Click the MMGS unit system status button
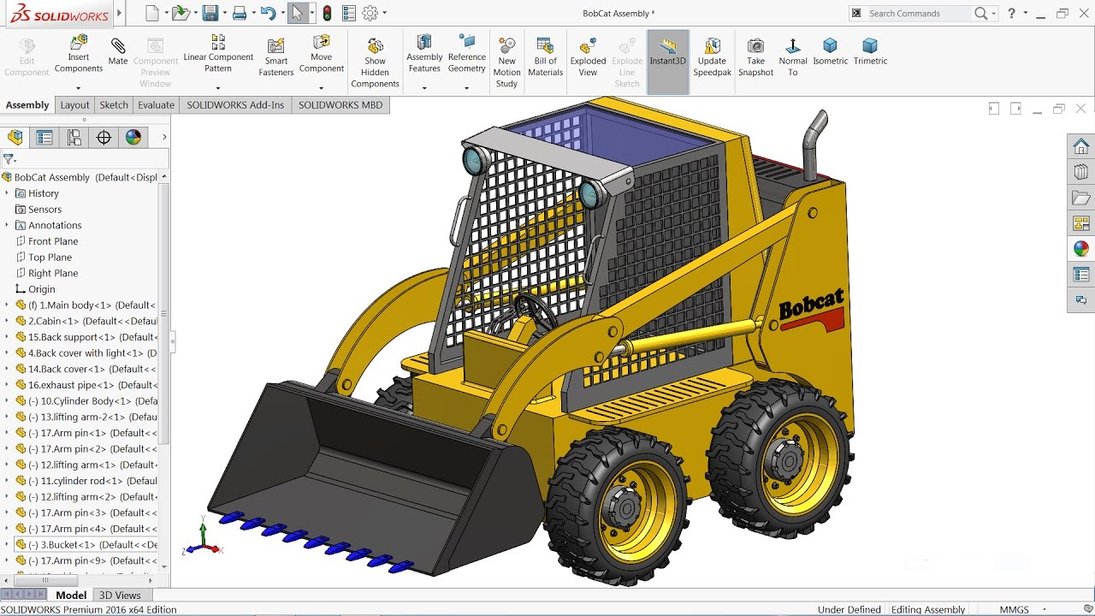 pyautogui.click(x=1015, y=609)
